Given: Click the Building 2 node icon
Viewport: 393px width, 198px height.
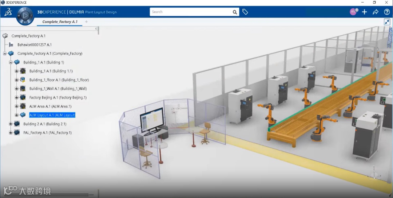Looking at the screenshot, I should 17,124.
